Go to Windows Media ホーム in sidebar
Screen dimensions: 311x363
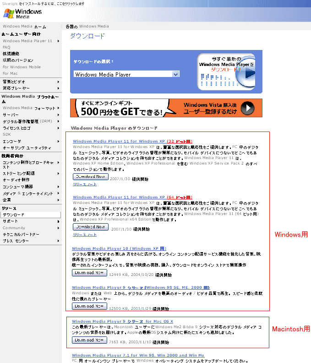coord(24,27)
